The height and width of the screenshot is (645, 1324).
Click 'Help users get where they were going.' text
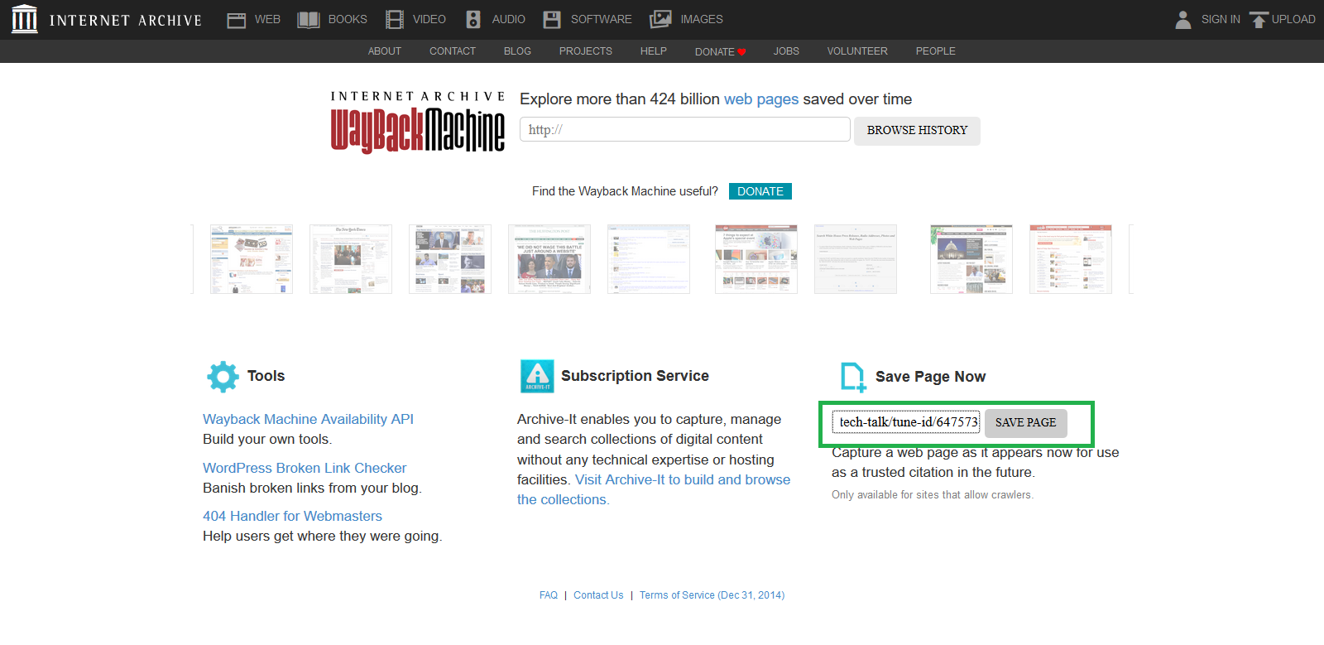pyautogui.click(x=323, y=537)
